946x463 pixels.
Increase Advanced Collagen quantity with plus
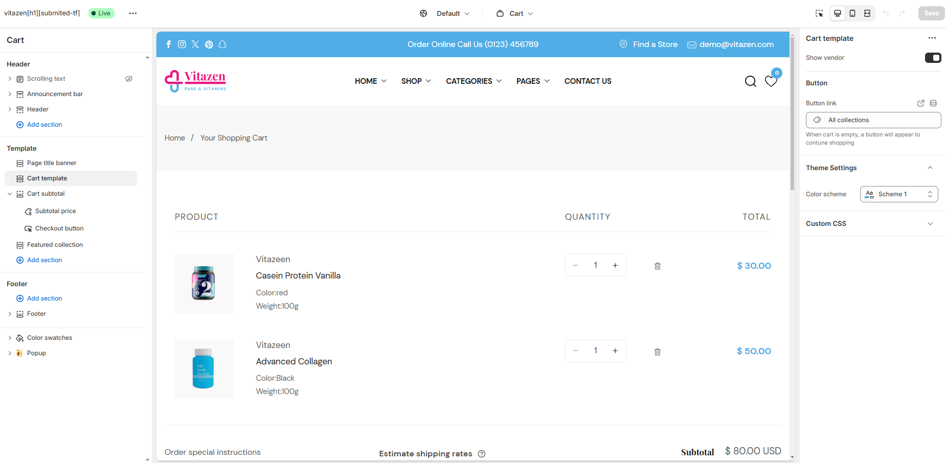615,351
